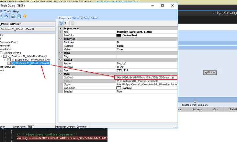Maximize the Tools Dialog window
The image size is (237, 142).
[162, 5]
